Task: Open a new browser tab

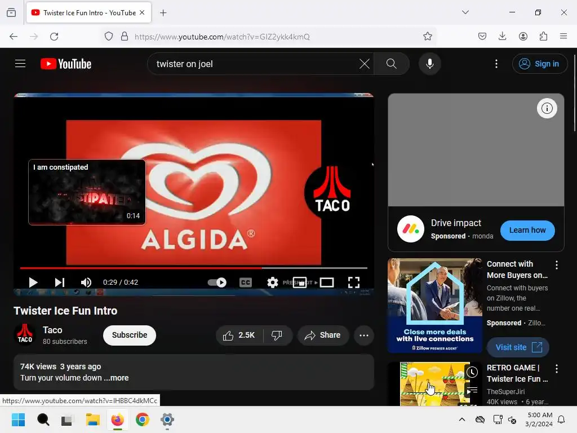Action: pos(163,13)
